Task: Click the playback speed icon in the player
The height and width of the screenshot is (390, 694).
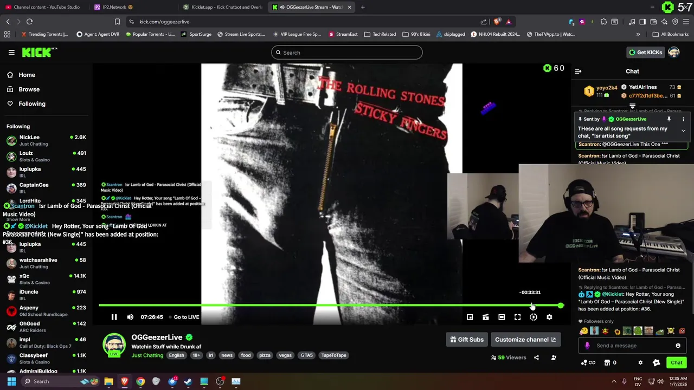Action: [x=534, y=317]
